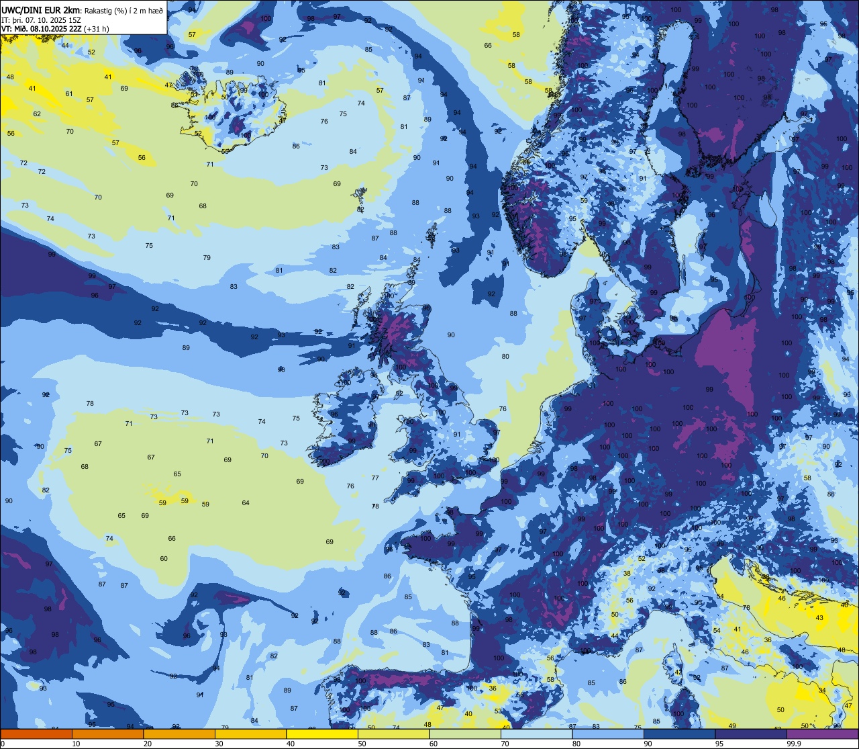Click the legend tick label '30'
This screenshot has width=859, height=749.
pyautogui.click(x=219, y=744)
